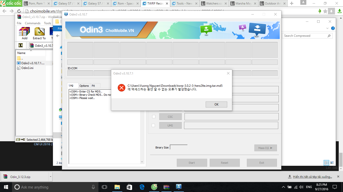Toggle the CSC checkbox in Odin
The height and width of the screenshot is (192, 343).
[154, 116]
